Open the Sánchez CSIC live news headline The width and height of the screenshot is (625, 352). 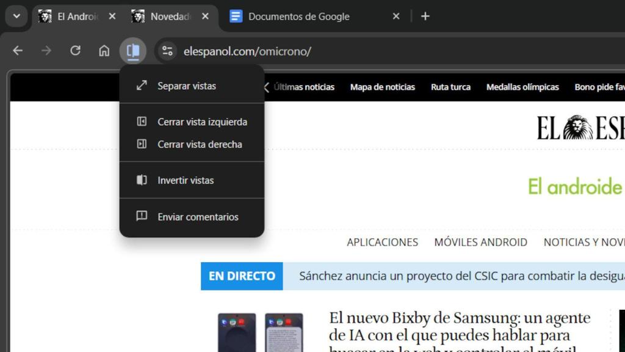tap(461, 276)
